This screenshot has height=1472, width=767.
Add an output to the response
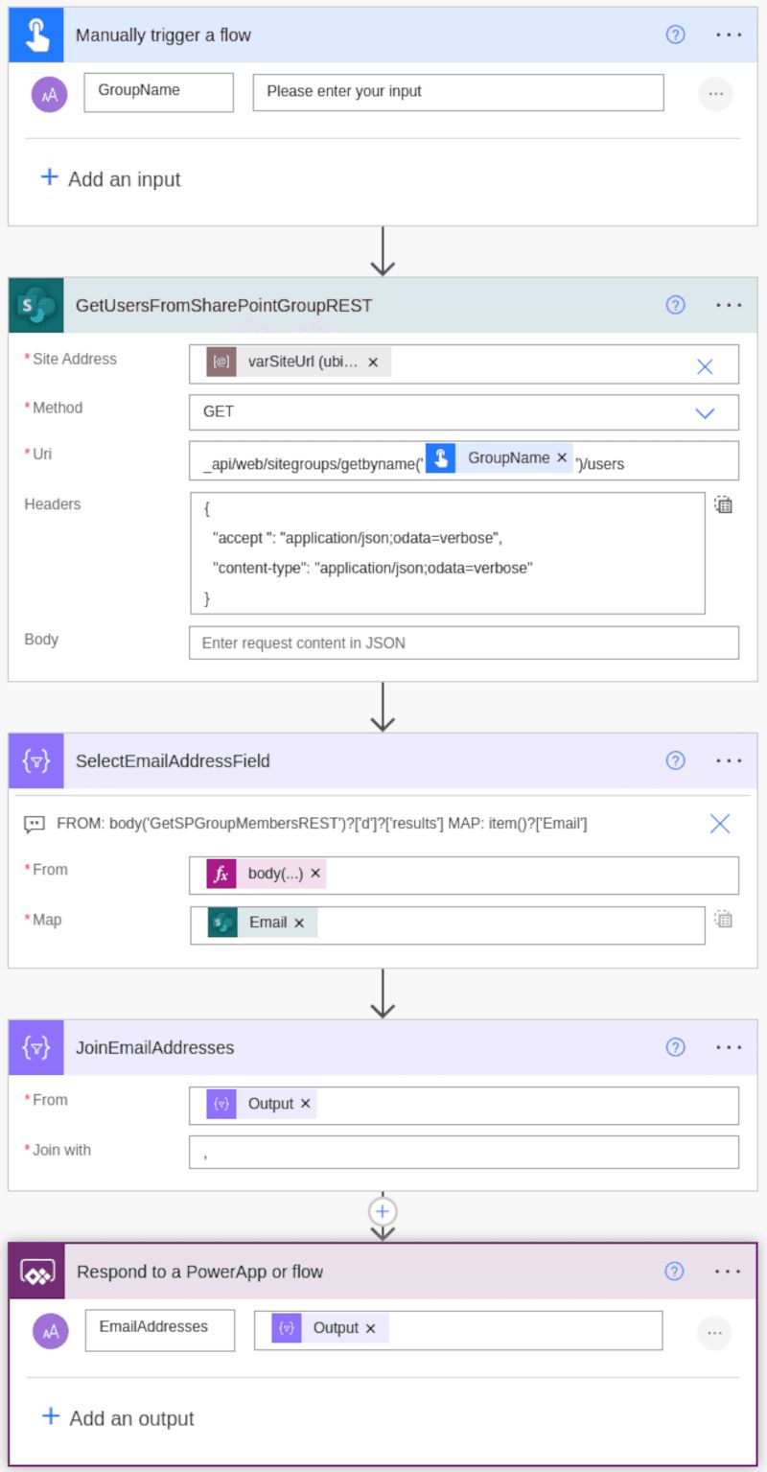click(x=117, y=1417)
